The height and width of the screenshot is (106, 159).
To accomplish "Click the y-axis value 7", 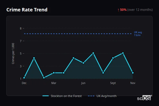I will click(x=21, y=41).
